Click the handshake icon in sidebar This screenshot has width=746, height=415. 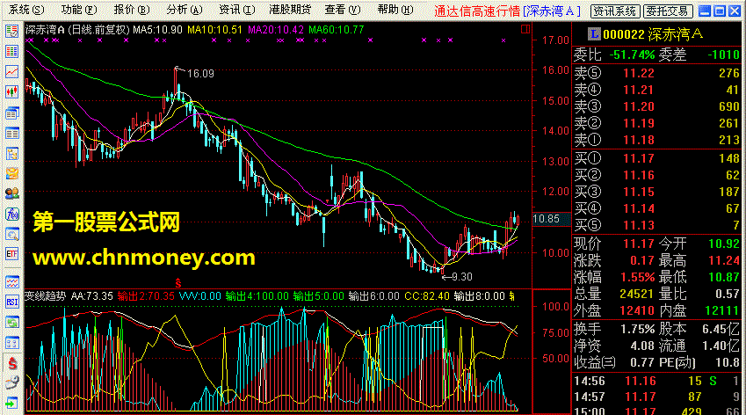12,174
